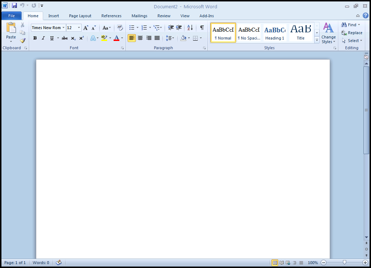
Task: Enable text highlight color
Action: [x=105, y=38]
